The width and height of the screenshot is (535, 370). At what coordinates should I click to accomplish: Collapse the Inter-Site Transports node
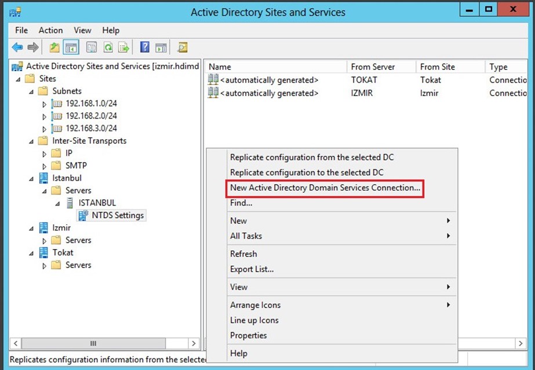tap(31, 141)
